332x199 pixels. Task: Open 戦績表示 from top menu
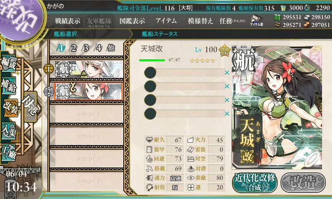tap(68, 21)
